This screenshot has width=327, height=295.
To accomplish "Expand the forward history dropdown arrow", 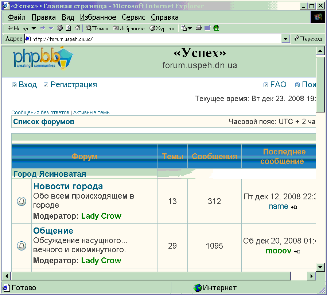I will (51, 28).
